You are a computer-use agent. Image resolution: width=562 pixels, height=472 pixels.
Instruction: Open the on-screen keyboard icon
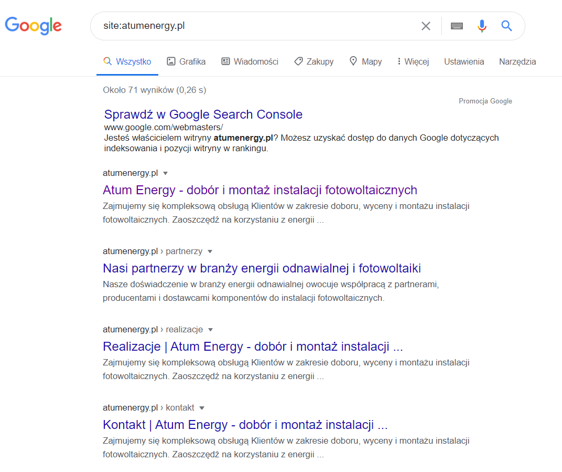point(457,26)
